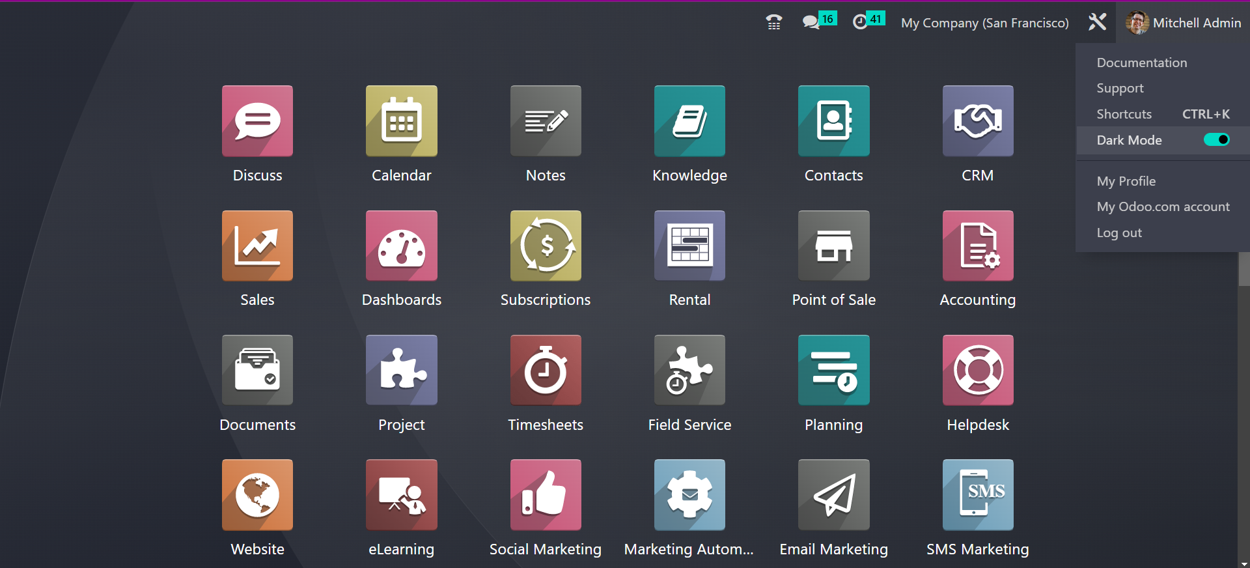Open the Knowledge app

point(689,121)
